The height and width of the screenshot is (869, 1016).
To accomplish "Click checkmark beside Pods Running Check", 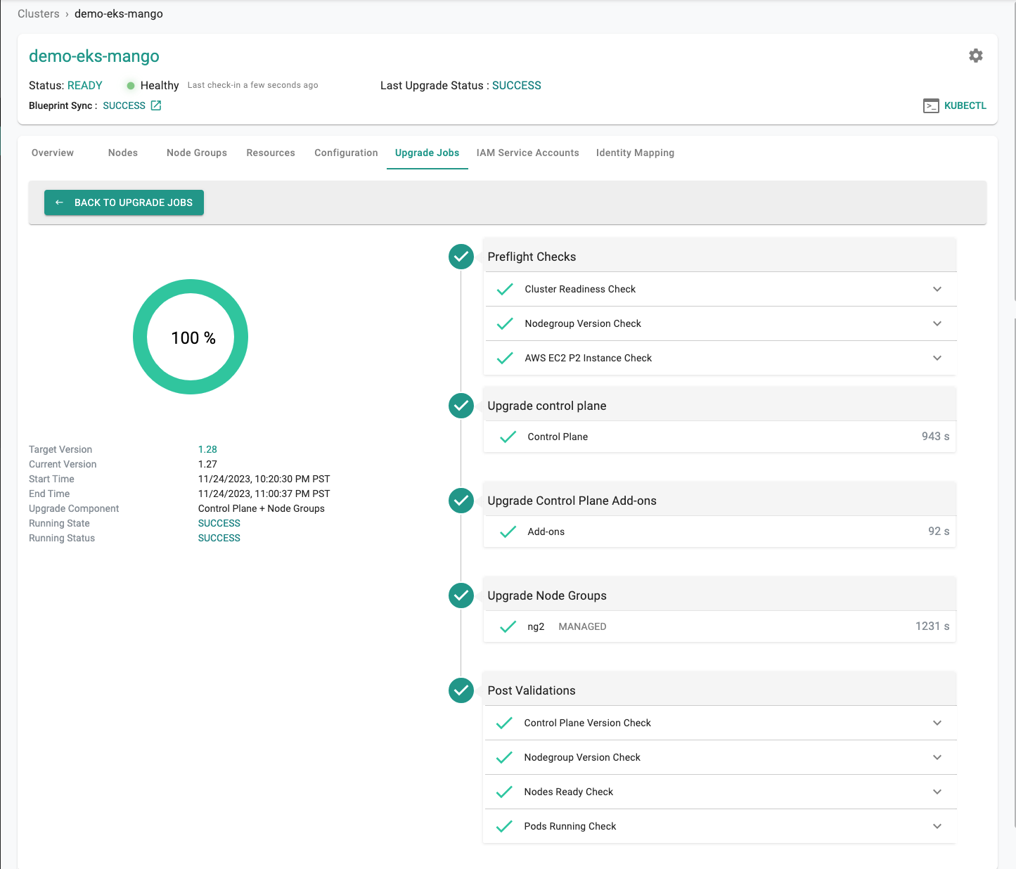I will [x=504, y=826].
